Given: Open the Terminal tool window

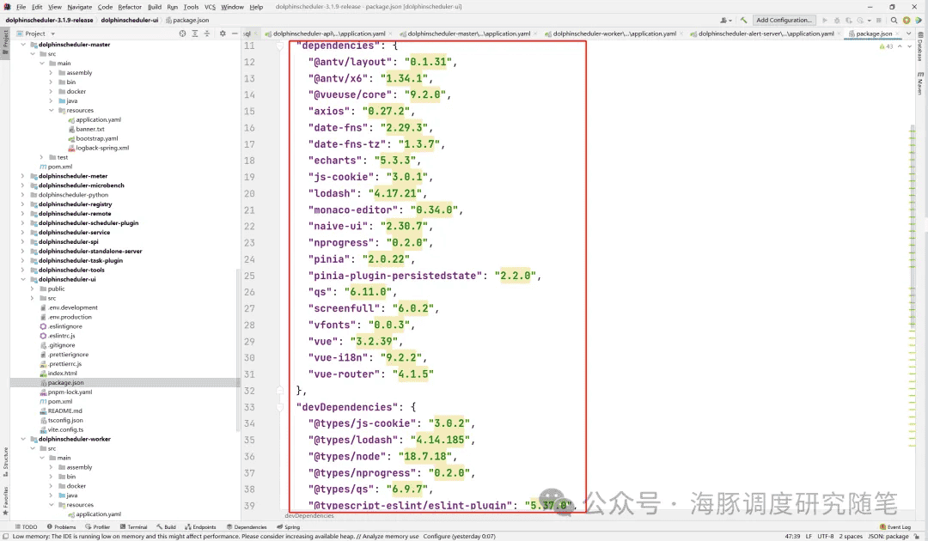Looking at the screenshot, I should click(x=133, y=527).
